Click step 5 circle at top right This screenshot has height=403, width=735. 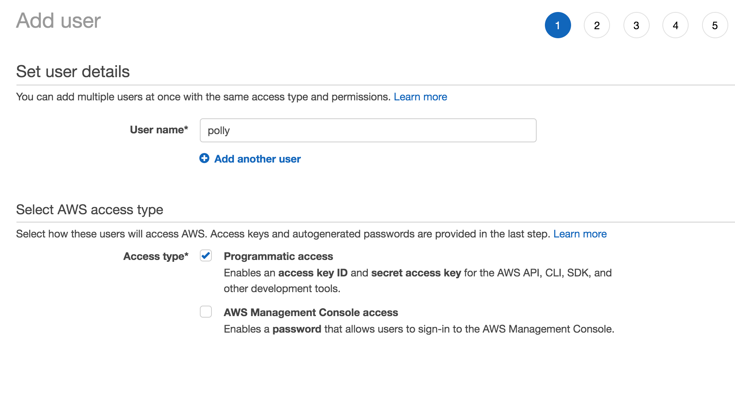pyautogui.click(x=715, y=25)
